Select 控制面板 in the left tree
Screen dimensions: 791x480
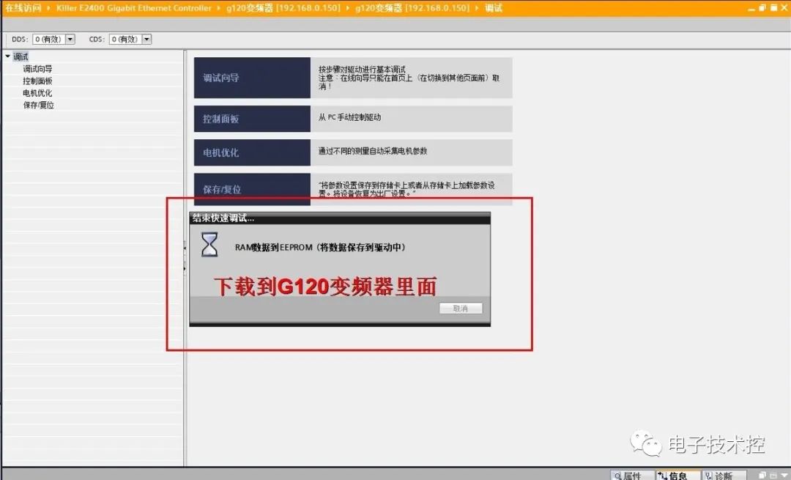click(x=37, y=81)
